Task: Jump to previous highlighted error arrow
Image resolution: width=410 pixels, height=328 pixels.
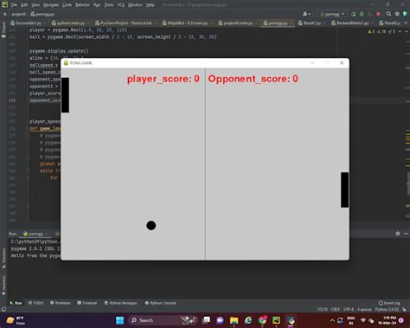Action: pos(400,31)
